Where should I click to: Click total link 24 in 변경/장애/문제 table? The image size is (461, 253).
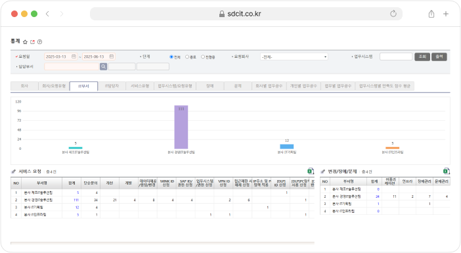pos(378,196)
